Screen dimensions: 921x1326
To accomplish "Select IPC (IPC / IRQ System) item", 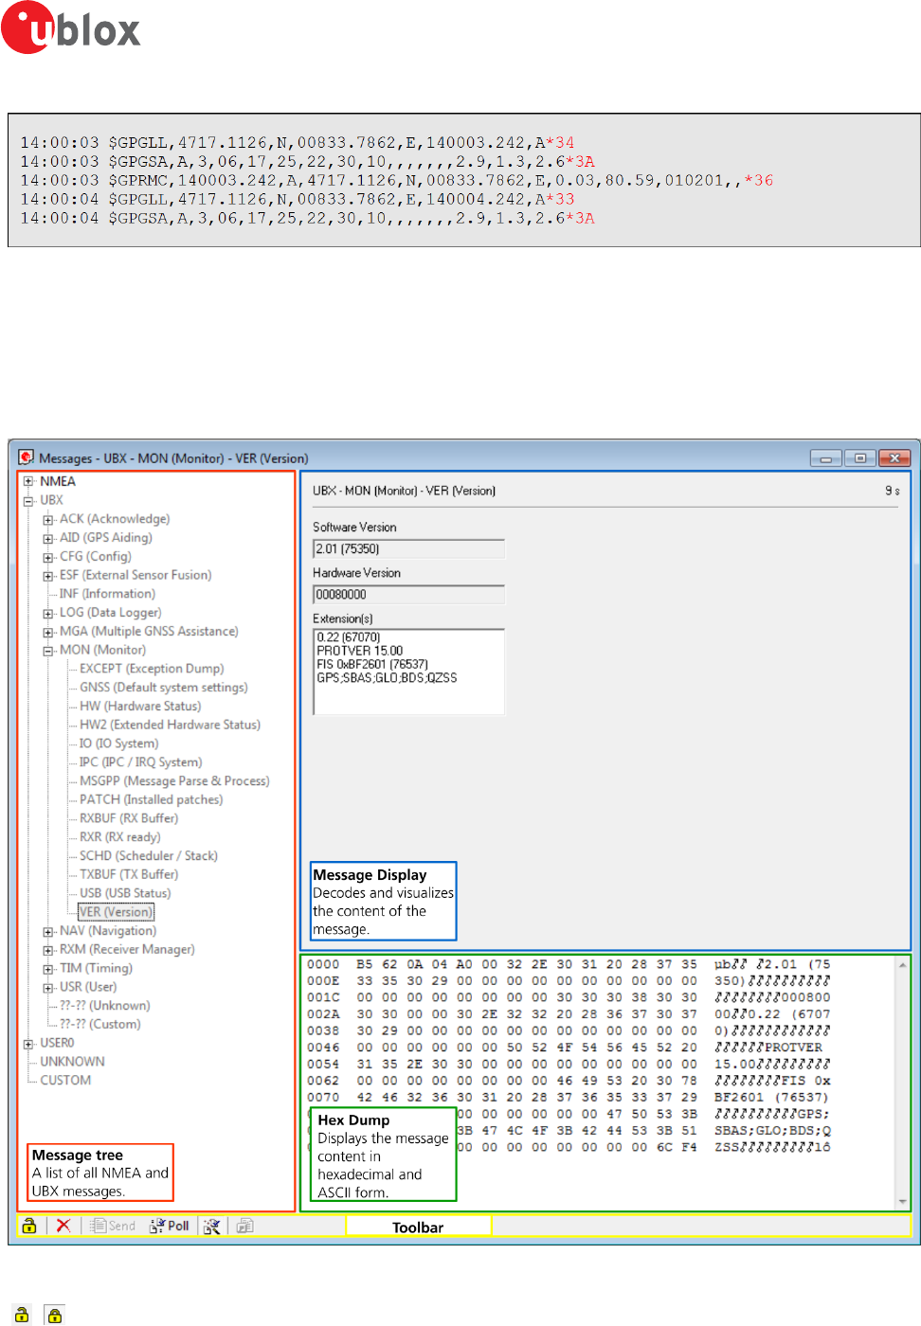I will tap(140, 762).
